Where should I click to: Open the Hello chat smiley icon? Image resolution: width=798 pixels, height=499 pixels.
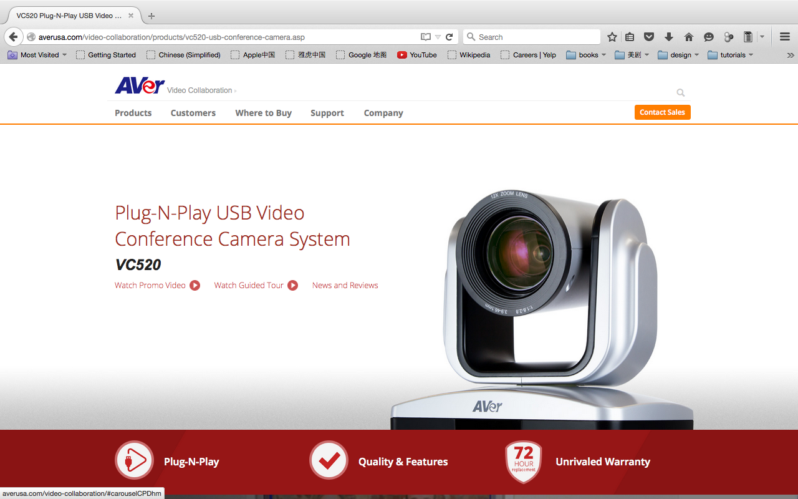point(709,37)
